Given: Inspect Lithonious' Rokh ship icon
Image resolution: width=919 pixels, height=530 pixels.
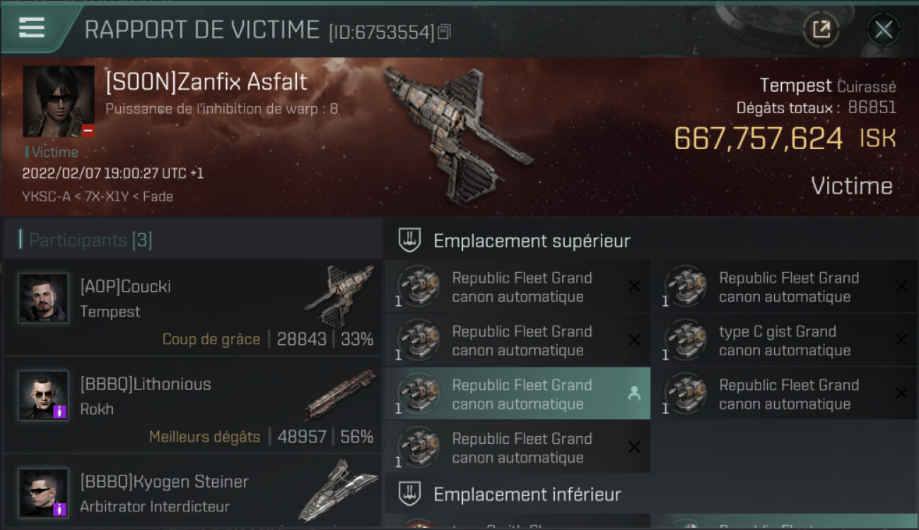Looking at the screenshot, I should [x=339, y=394].
